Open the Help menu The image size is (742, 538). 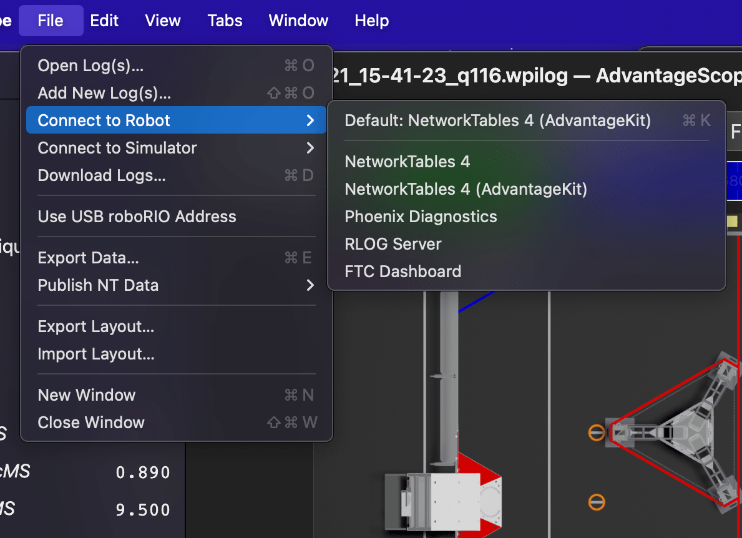(372, 21)
